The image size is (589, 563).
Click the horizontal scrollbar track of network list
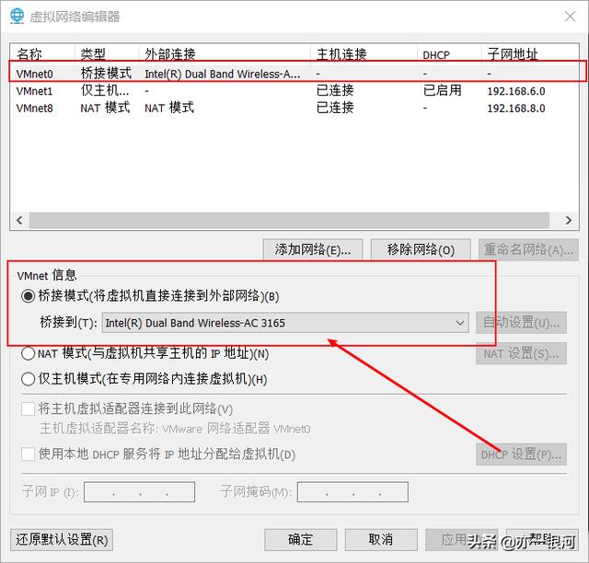pyautogui.click(x=289, y=220)
